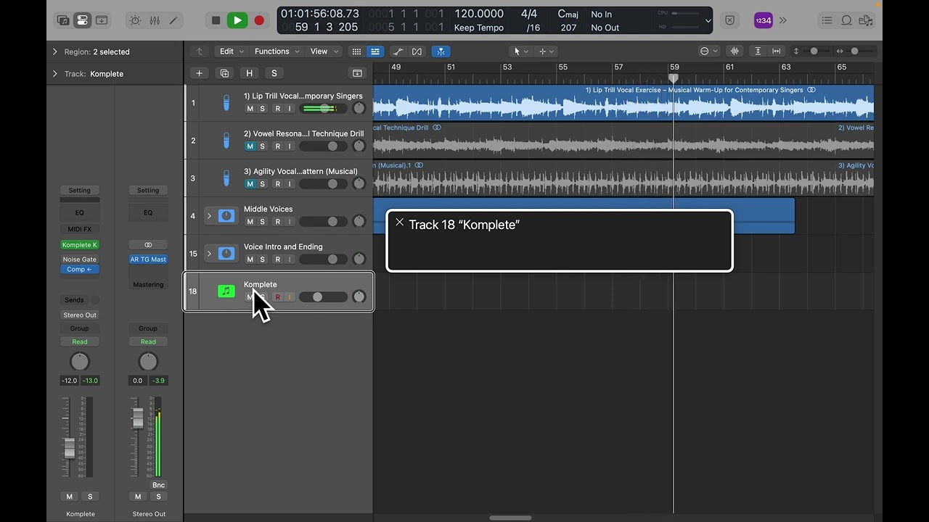
Task: Open the LCD display mode dropdown arrow
Action: point(708,21)
